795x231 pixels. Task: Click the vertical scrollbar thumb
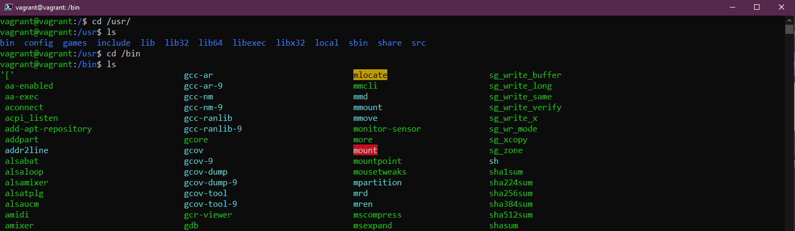[x=790, y=29]
